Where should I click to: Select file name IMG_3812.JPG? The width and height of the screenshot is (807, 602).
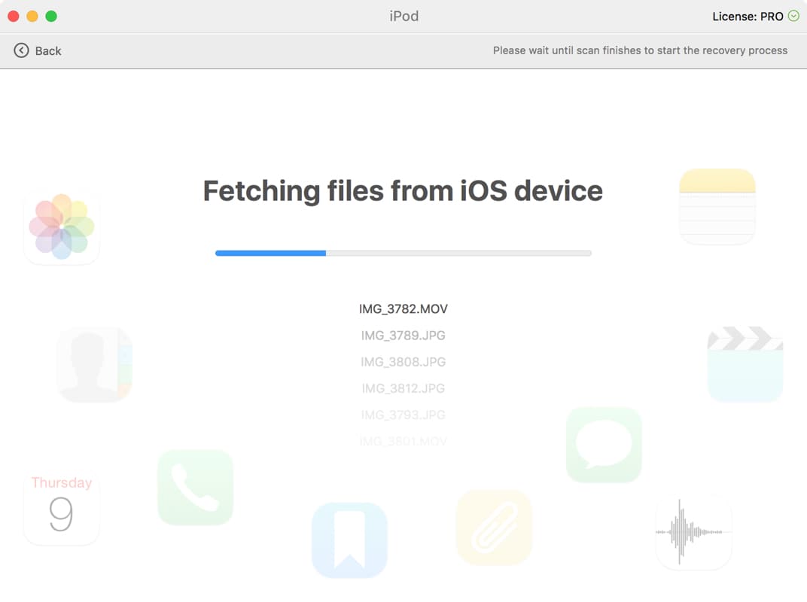point(403,388)
